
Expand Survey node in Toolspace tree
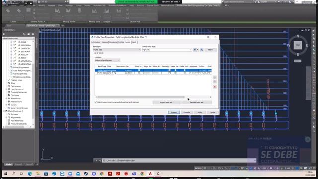[x=6, y=105]
